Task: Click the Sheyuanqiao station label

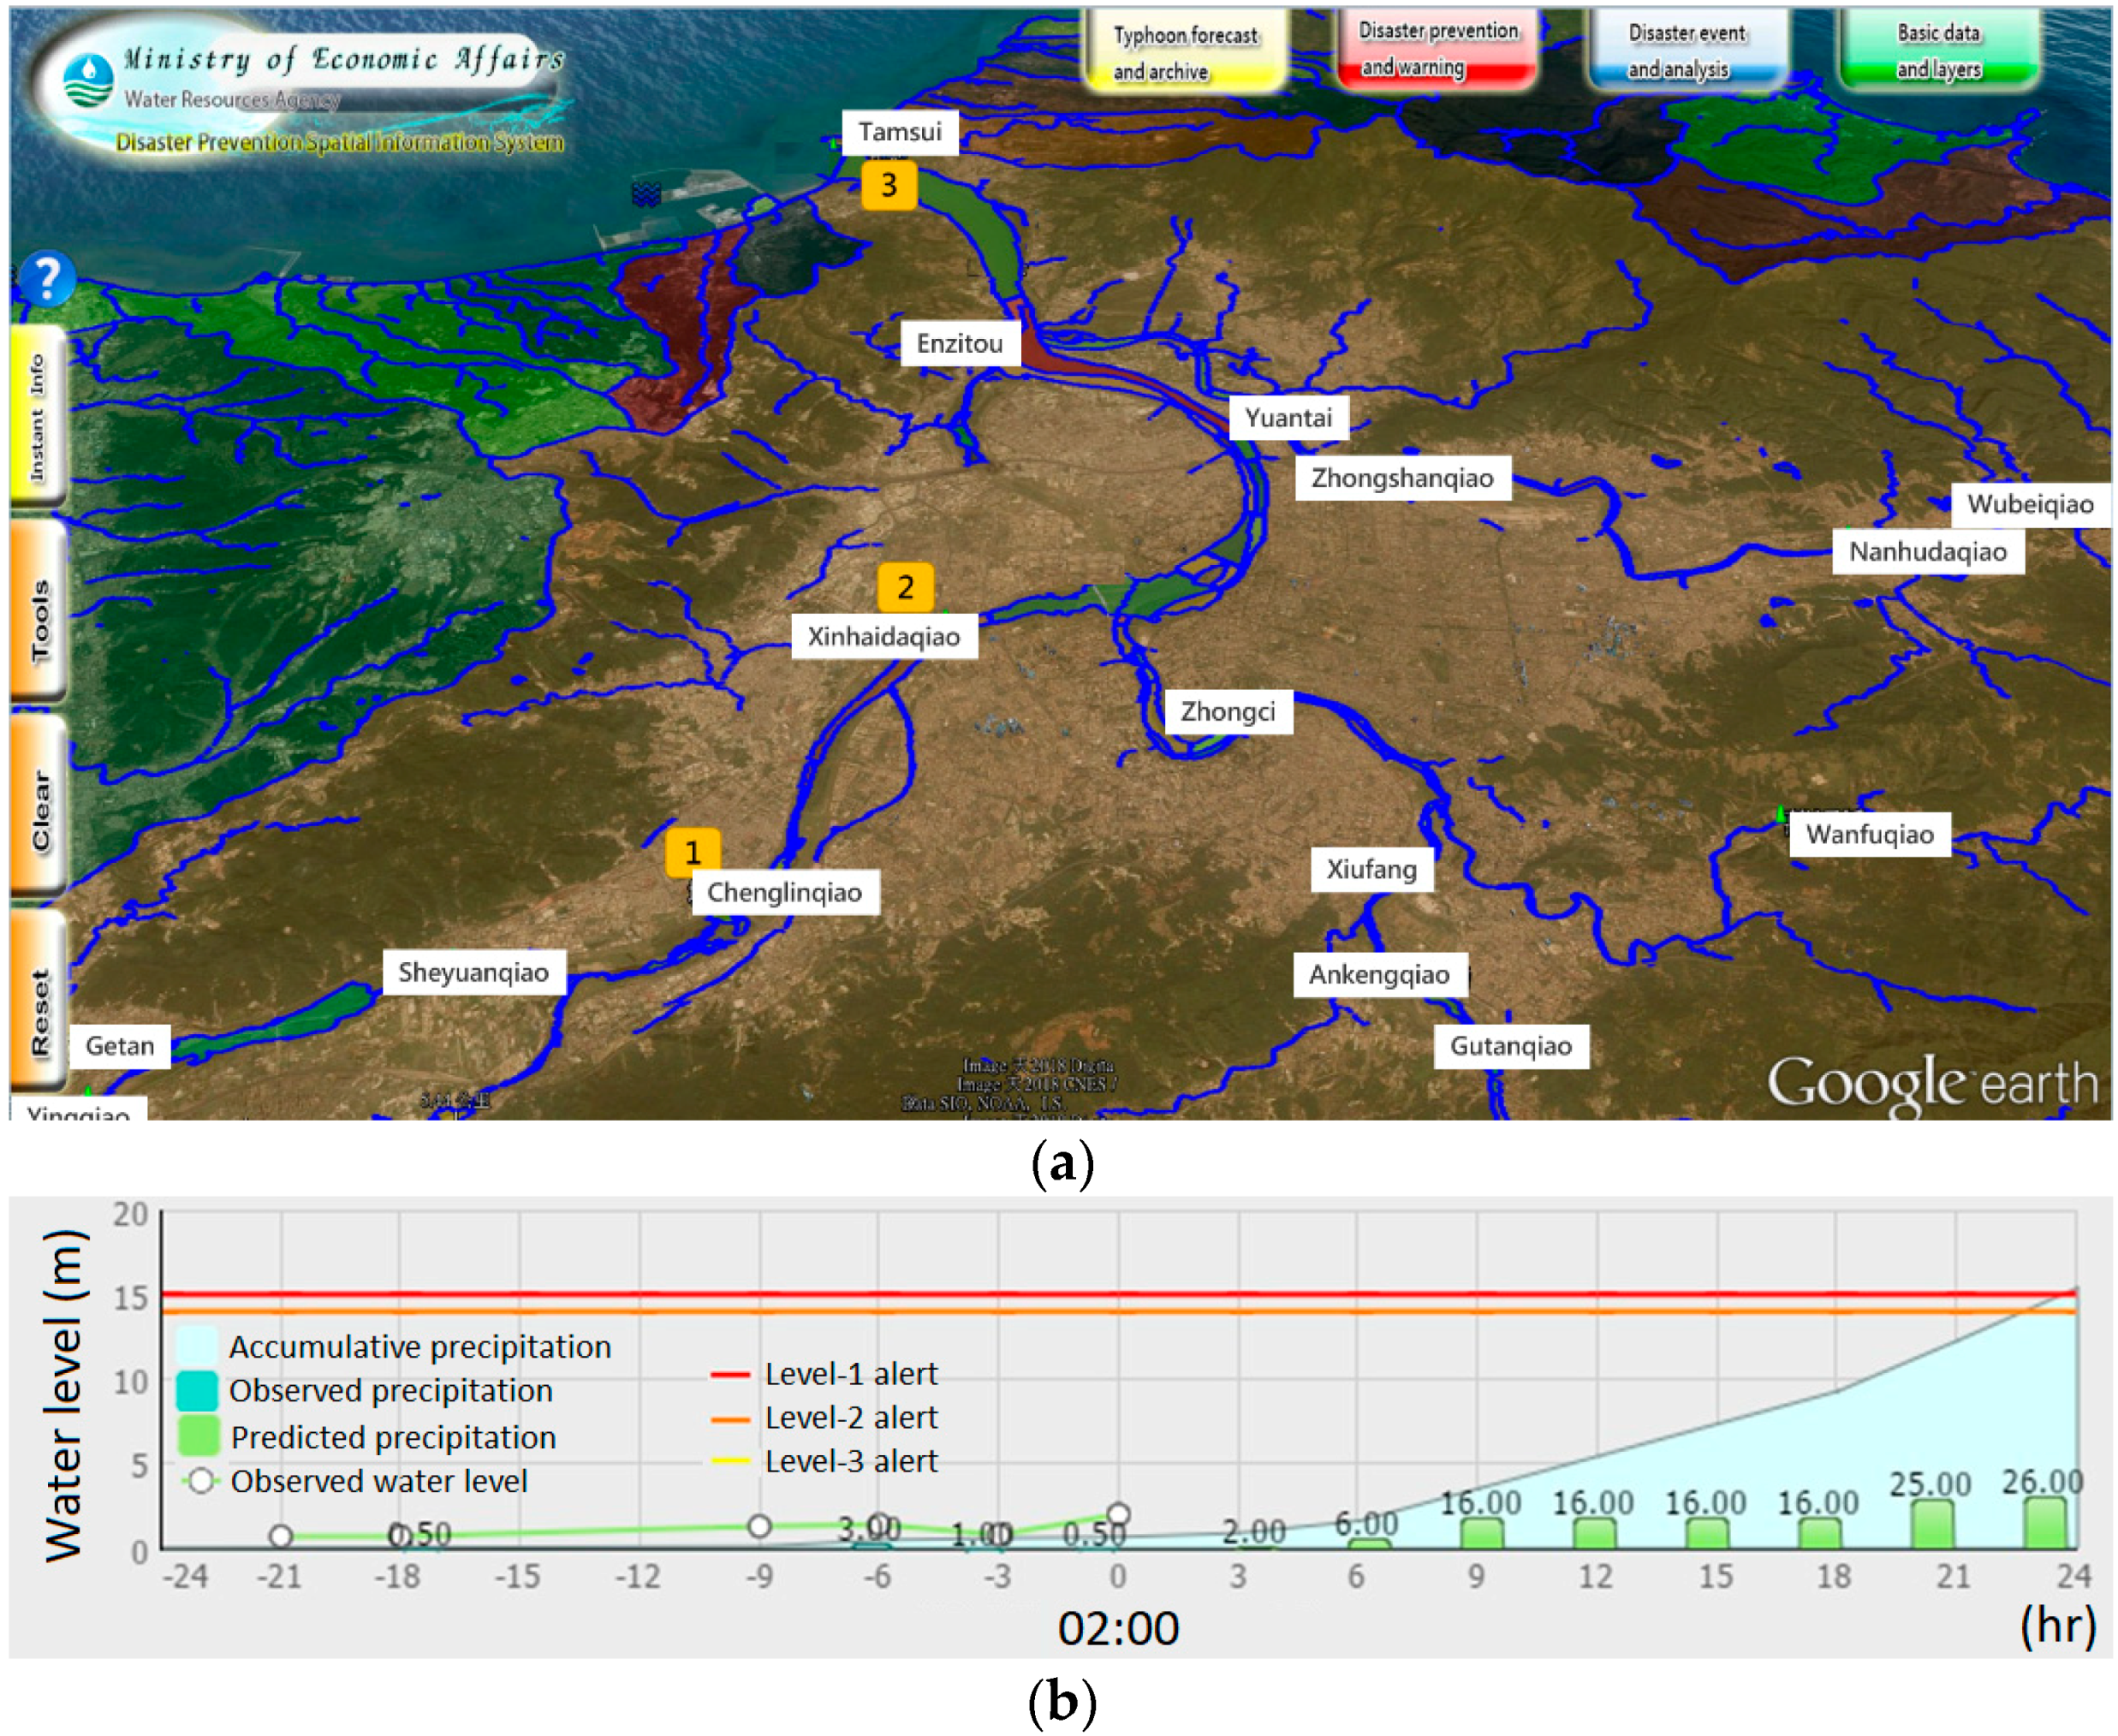Action: click(x=473, y=972)
